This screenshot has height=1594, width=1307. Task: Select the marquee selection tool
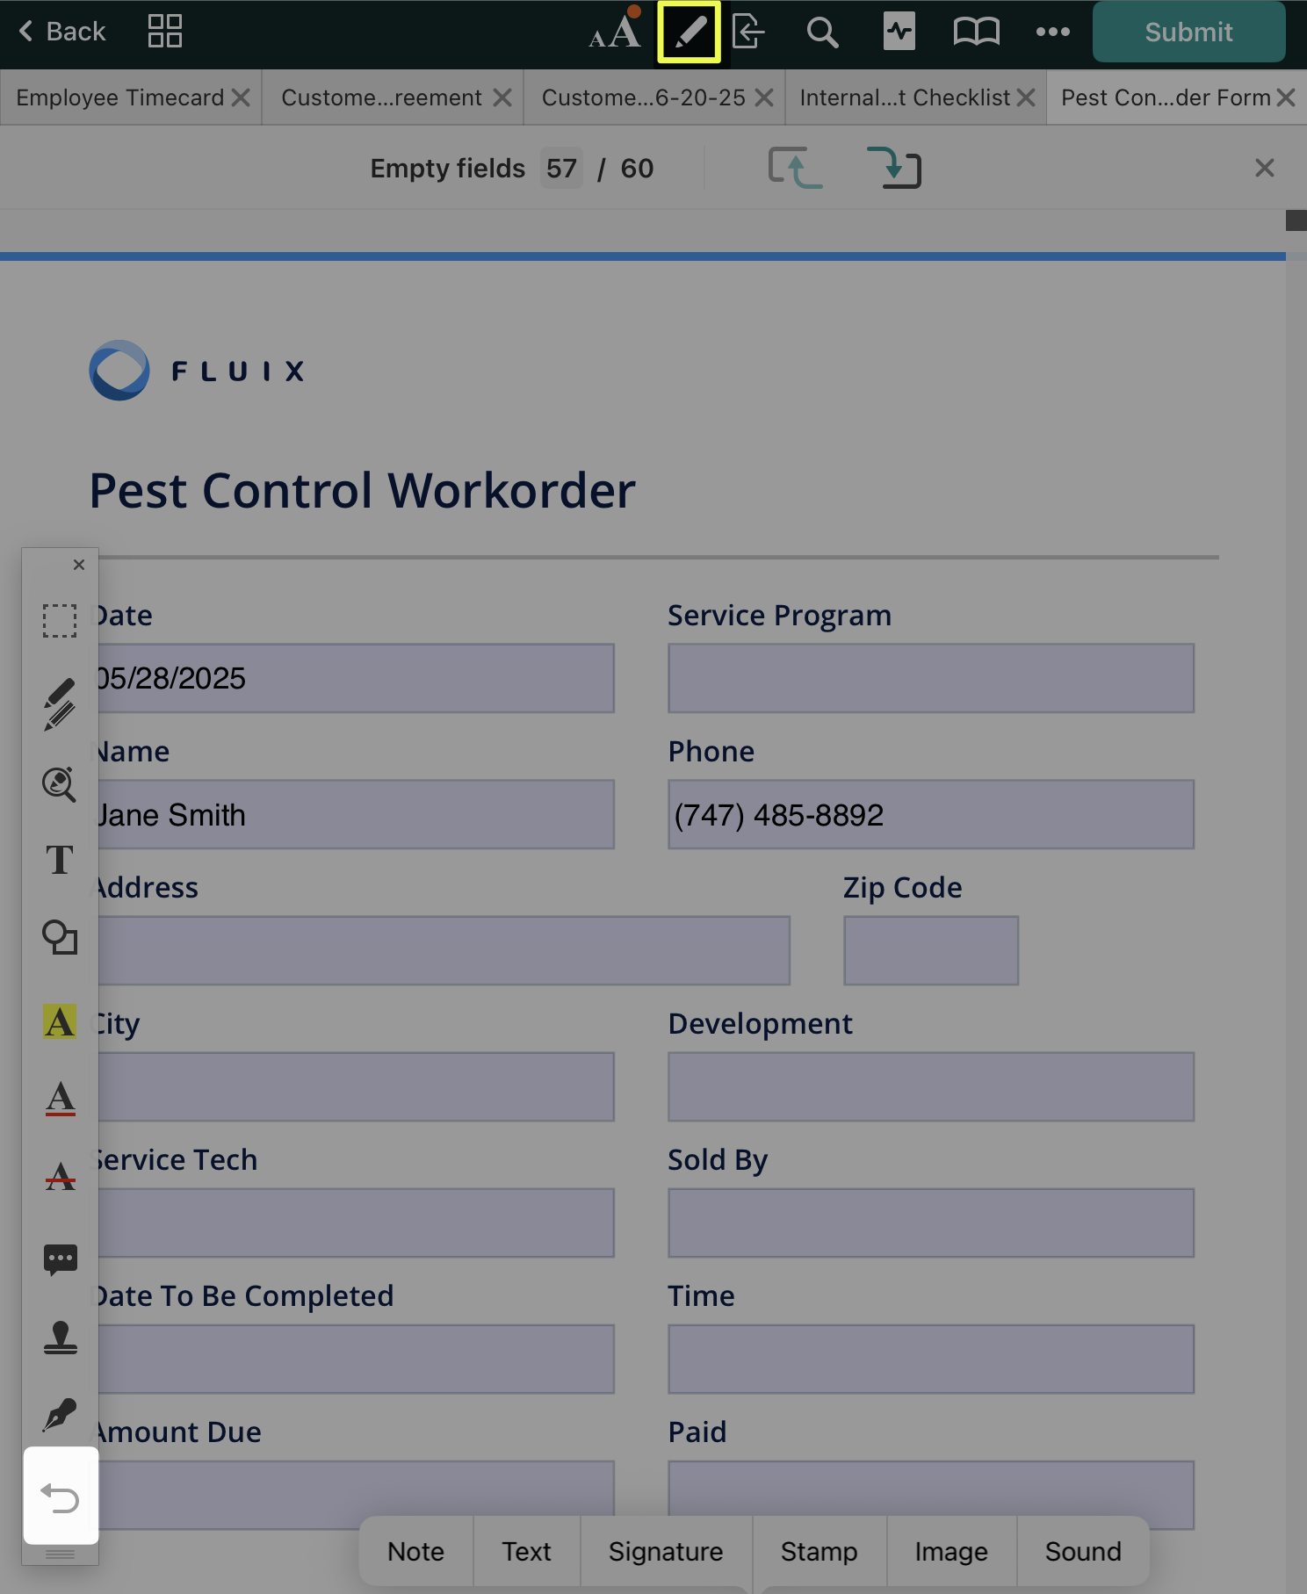[60, 621]
